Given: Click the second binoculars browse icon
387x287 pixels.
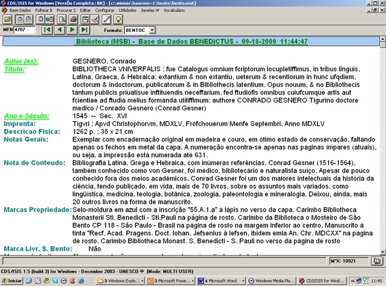Looking at the screenshot, I should (28, 19).
